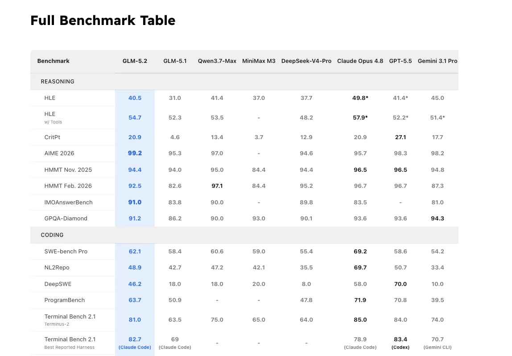
Task: Click Qwen3.7-Max HMMT Feb. 2026 score 97.1
Action: click(217, 186)
